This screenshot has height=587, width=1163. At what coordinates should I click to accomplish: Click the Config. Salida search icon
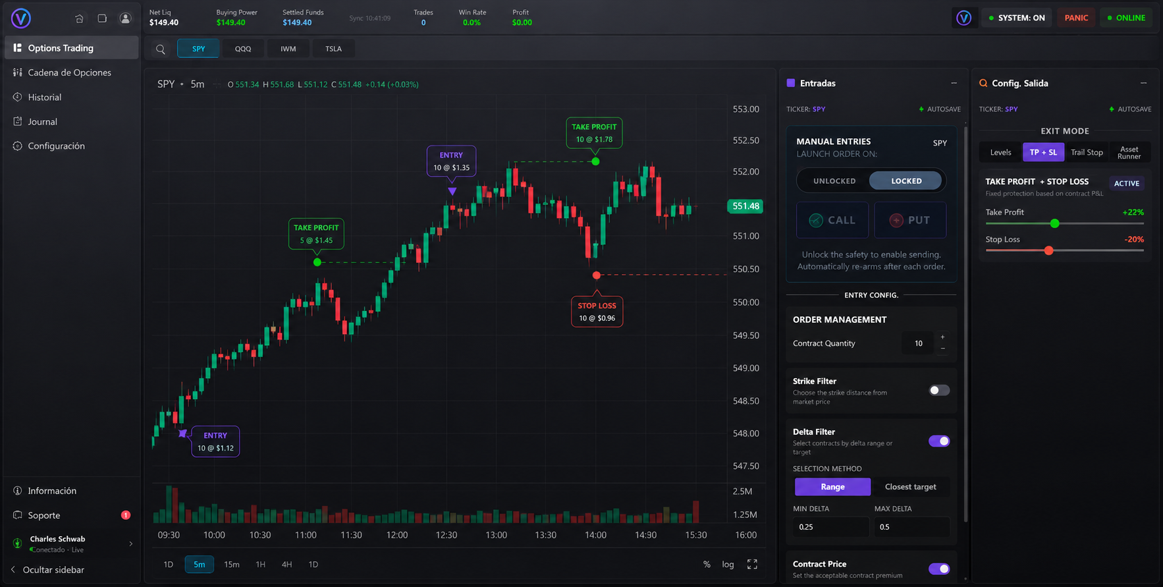(x=983, y=83)
